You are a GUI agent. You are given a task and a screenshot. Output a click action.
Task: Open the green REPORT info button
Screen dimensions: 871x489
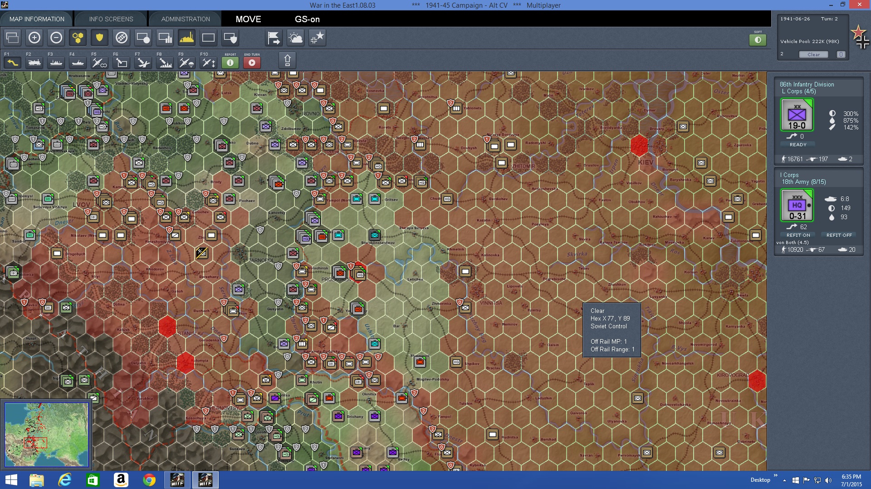[x=230, y=62]
